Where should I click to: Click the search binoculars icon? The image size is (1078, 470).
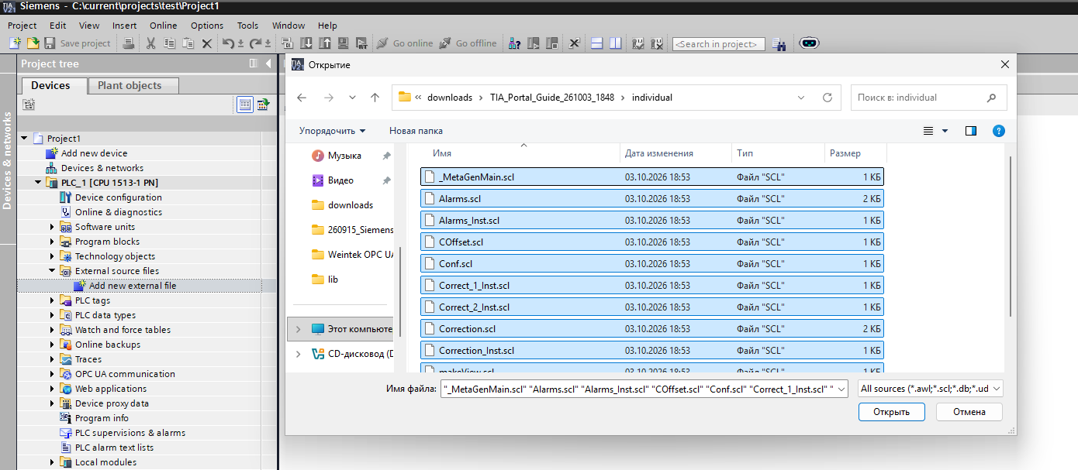(x=779, y=44)
